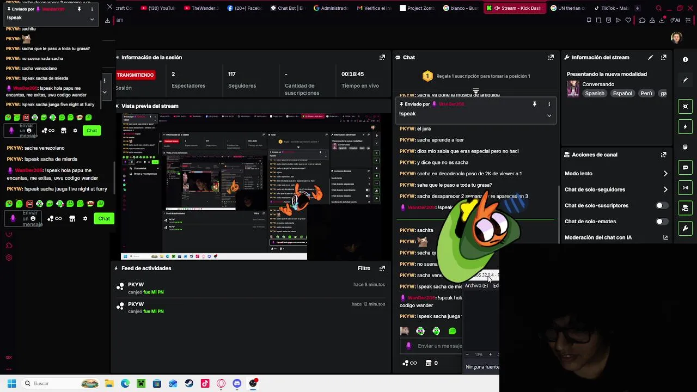Screen dimensions: 697x392
Task: Open three-dot menu of top-left pinned message
Action: pos(92,9)
